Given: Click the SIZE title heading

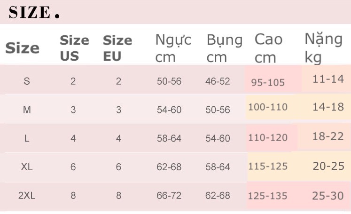Looking at the screenshot, I should click(x=34, y=13).
